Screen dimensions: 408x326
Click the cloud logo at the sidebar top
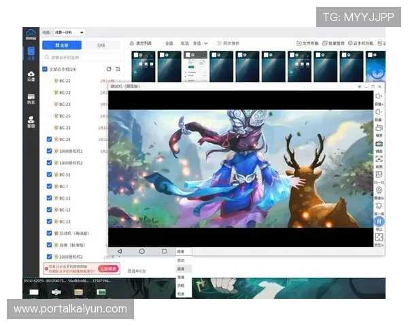[x=31, y=34]
